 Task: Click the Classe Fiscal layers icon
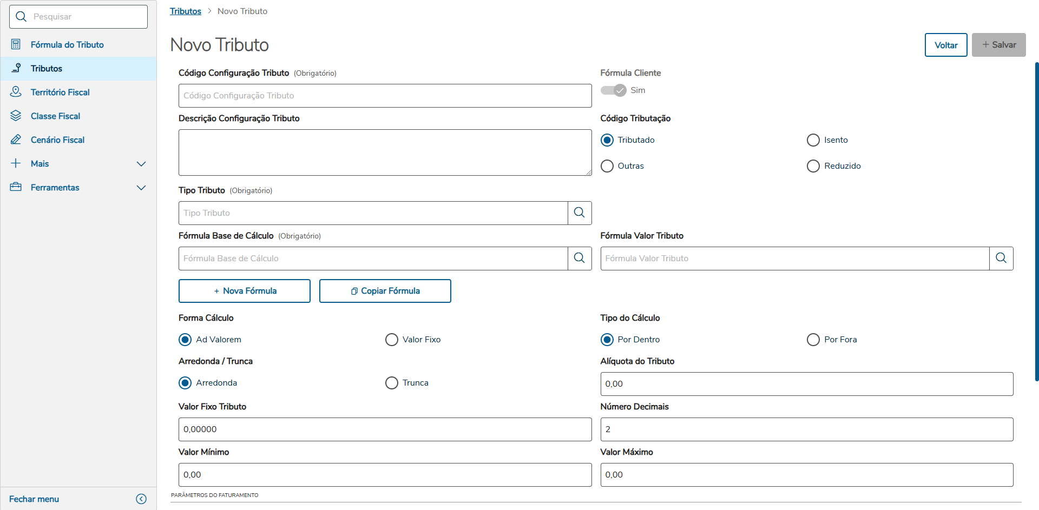click(16, 116)
